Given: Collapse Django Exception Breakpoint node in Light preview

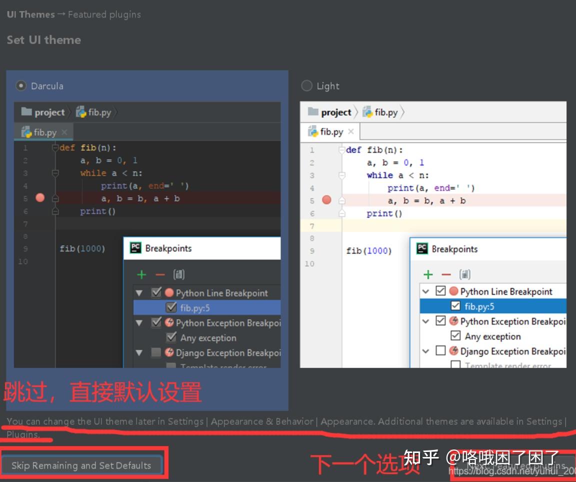Looking at the screenshot, I should tap(426, 351).
